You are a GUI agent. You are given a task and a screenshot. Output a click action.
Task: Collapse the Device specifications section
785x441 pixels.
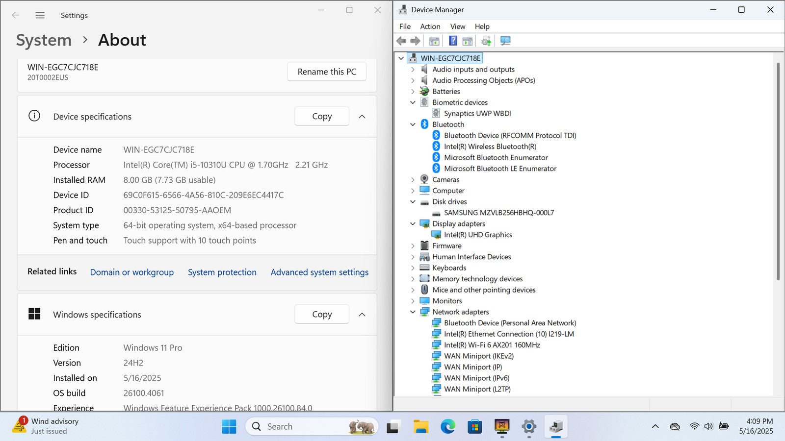pos(362,117)
